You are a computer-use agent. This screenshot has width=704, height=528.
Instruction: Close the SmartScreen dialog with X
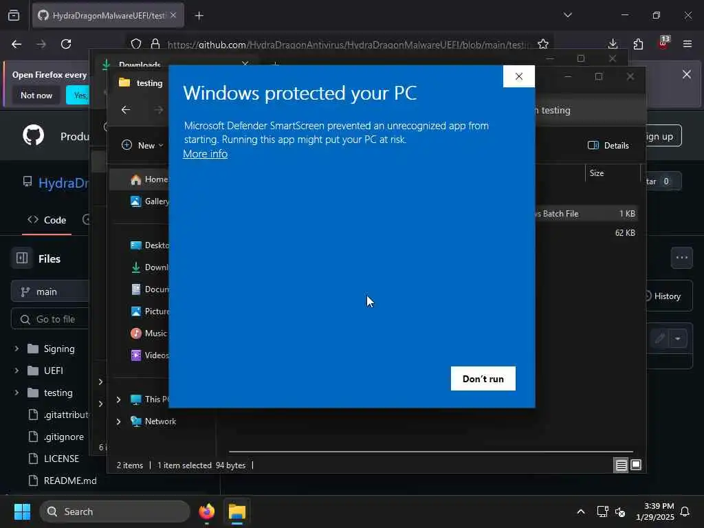click(519, 76)
